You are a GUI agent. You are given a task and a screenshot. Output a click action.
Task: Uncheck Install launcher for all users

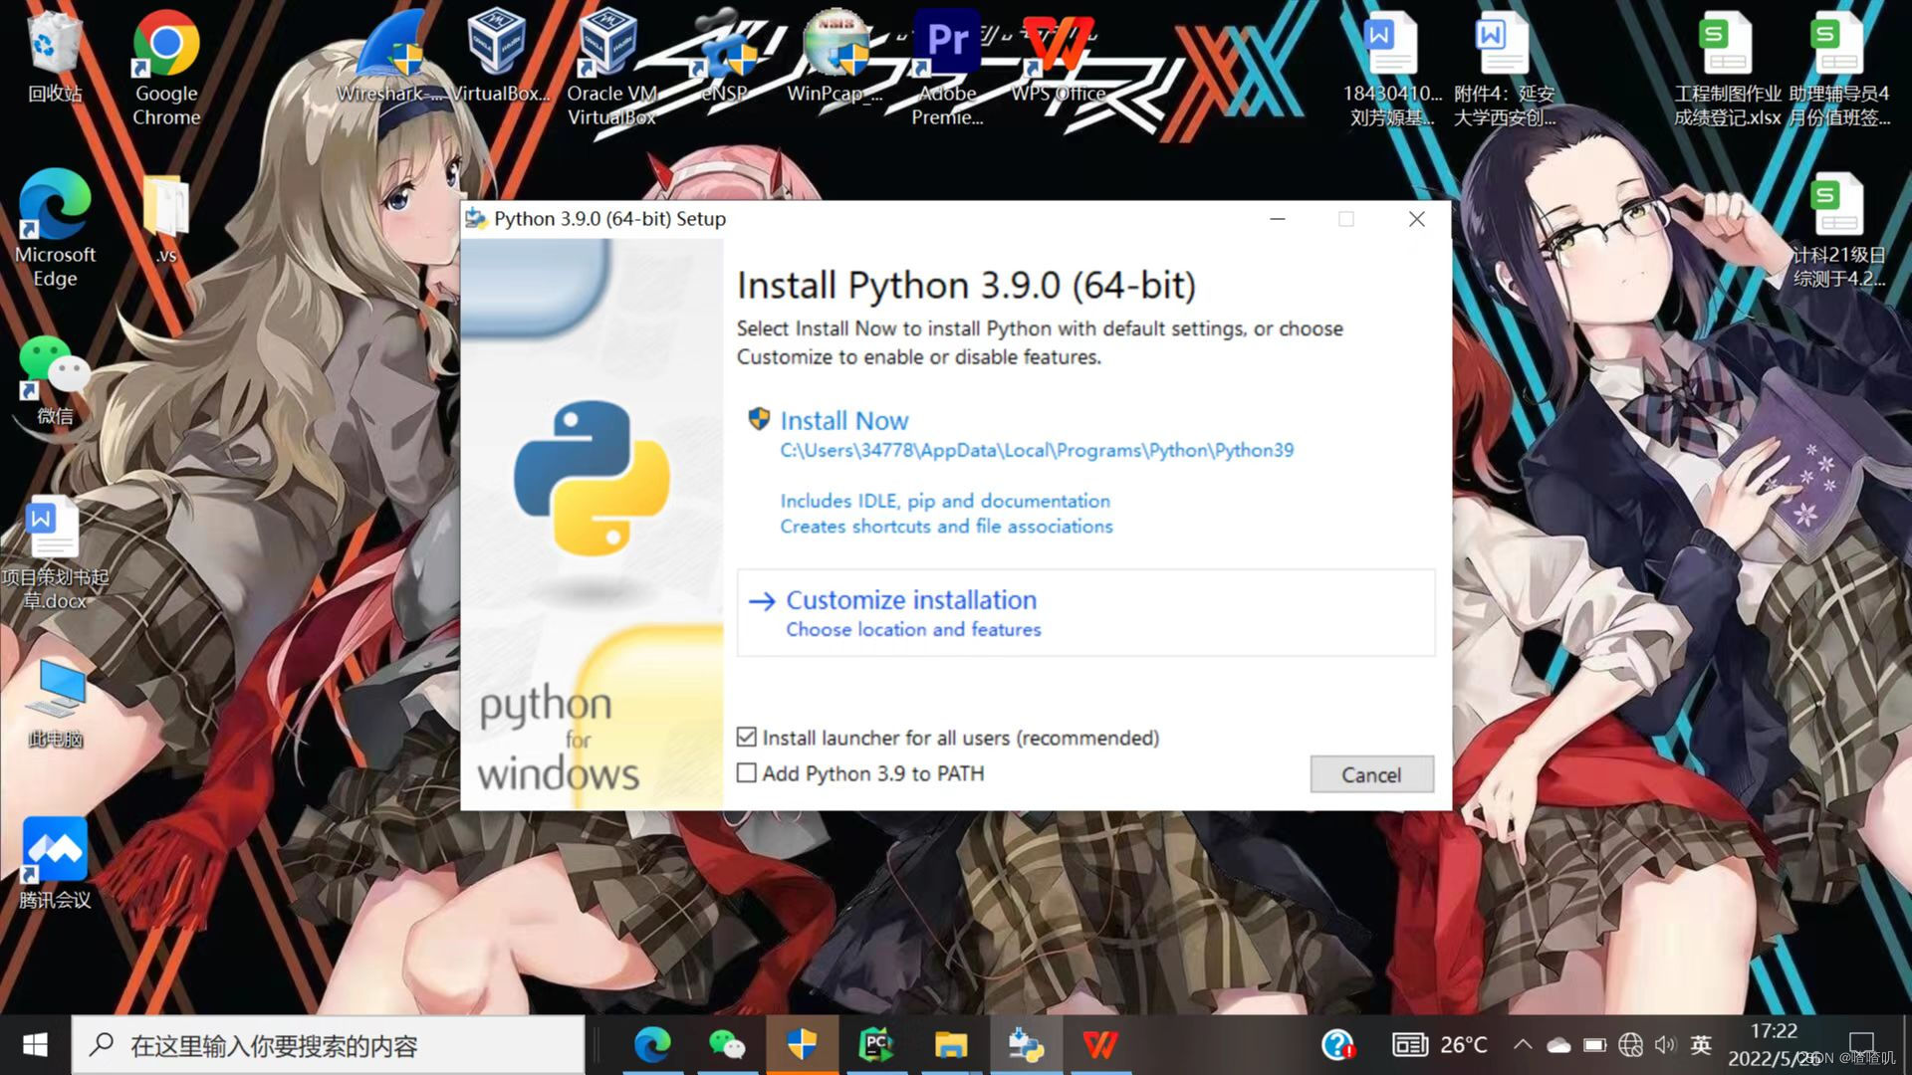pos(747,738)
